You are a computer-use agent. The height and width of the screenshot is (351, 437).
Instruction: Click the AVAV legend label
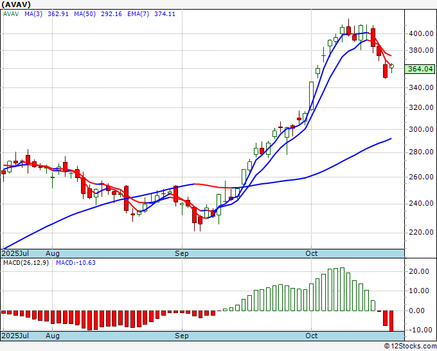click(11, 14)
